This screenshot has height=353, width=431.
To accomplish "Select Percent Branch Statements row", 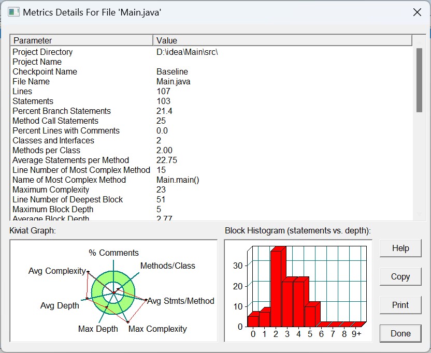I will tap(212, 111).
